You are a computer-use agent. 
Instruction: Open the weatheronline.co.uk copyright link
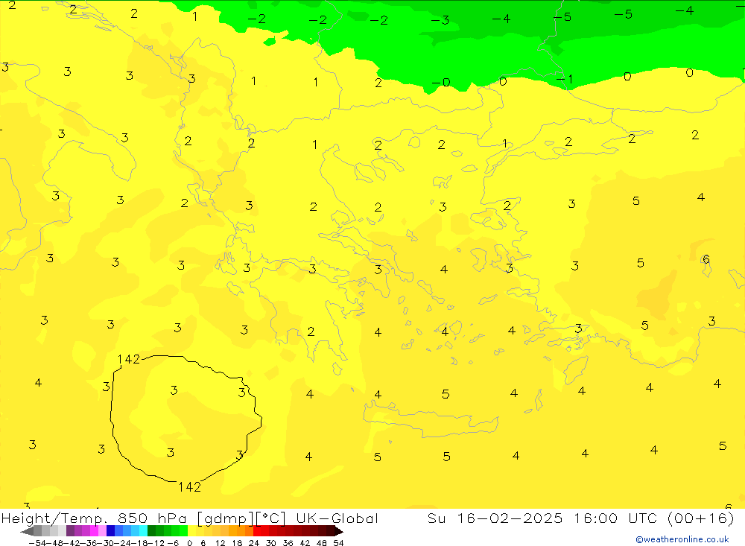(682, 539)
